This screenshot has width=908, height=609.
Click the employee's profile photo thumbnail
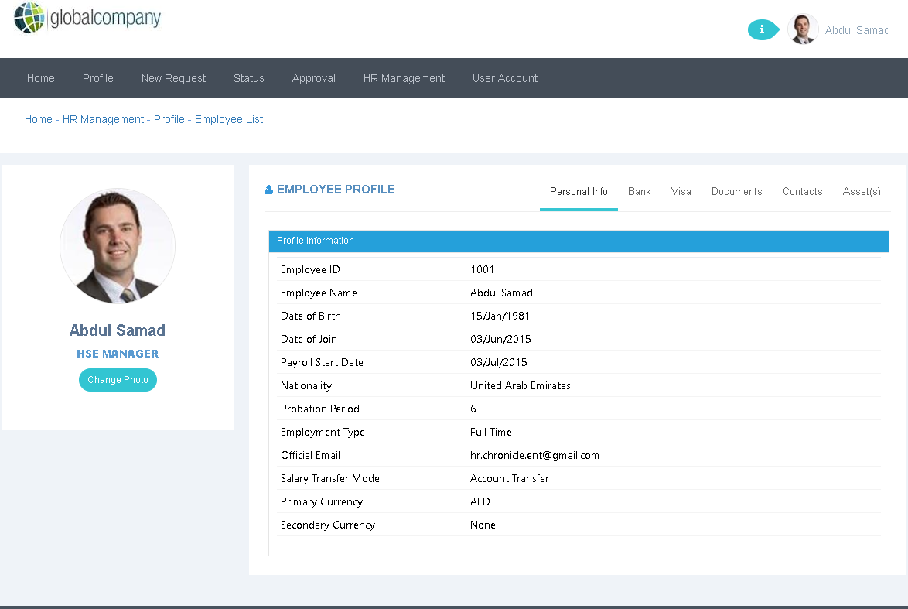pos(118,245)
